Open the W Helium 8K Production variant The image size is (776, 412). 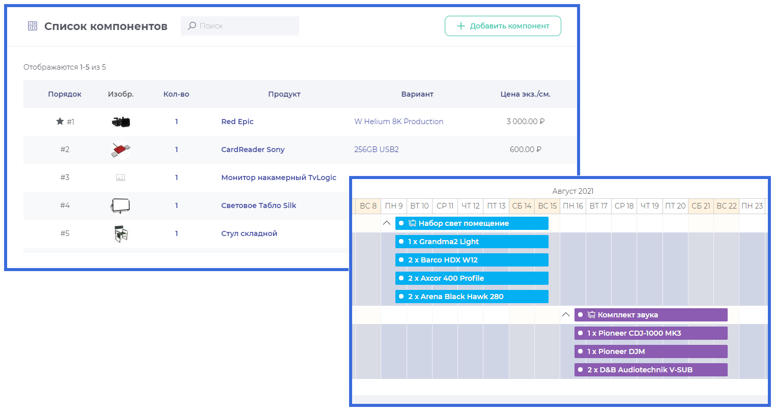[399, 122]
